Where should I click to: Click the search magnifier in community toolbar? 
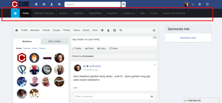121,30
